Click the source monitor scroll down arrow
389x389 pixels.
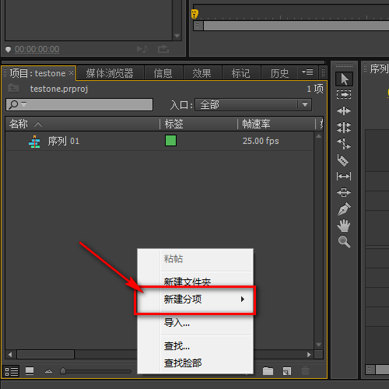[x=177, y=36]
